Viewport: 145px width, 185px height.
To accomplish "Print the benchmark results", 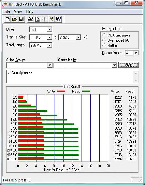I will 31,19.
